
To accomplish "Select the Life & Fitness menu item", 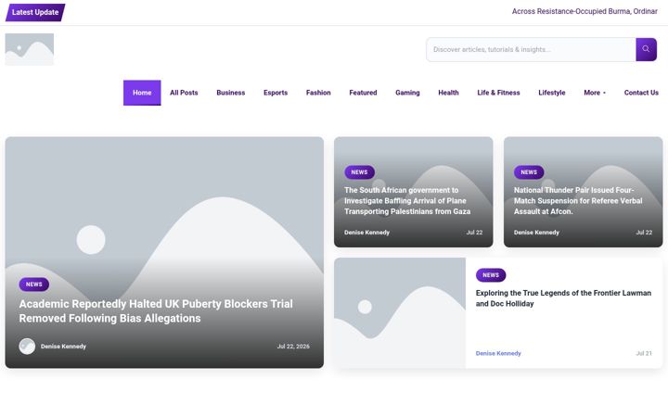I will (x=498, y=93).
